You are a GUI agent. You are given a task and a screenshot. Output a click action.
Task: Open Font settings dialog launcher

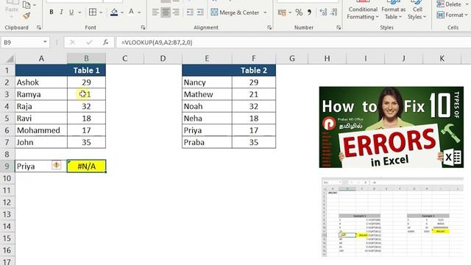click(143, 27)
